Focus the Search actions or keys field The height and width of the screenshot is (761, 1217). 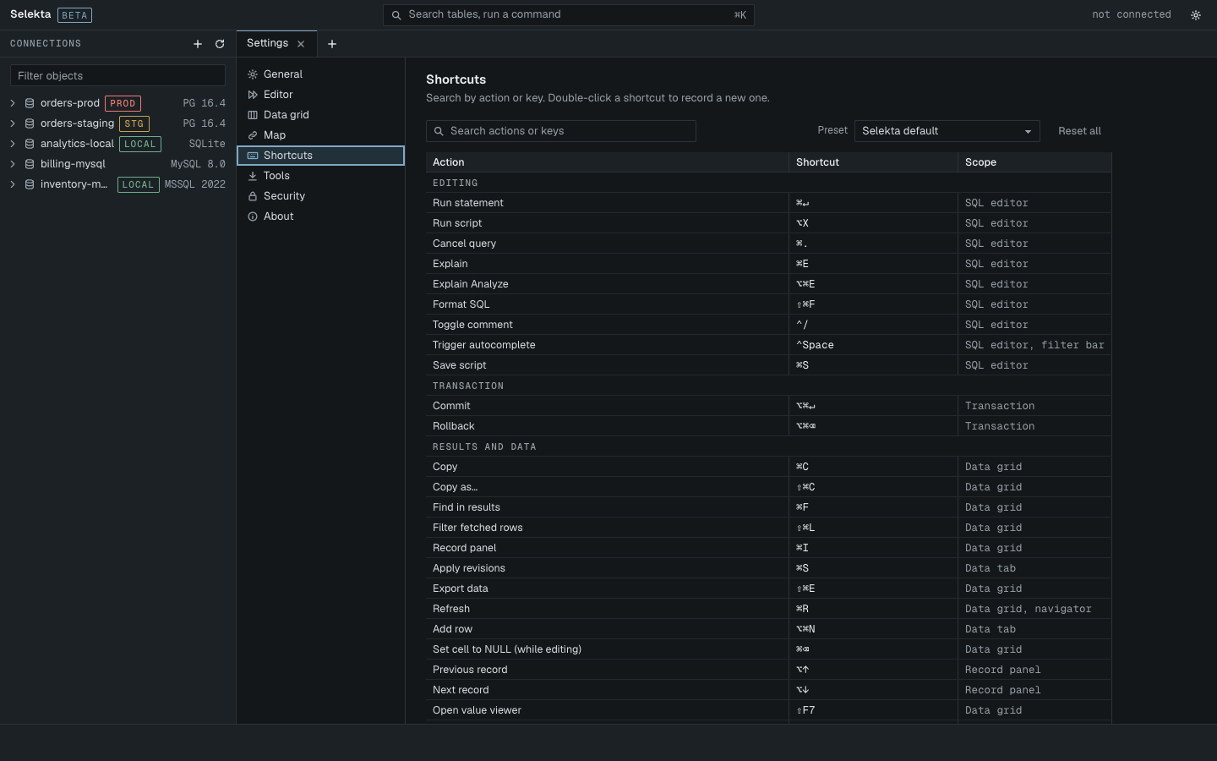(x=561, y=131)
